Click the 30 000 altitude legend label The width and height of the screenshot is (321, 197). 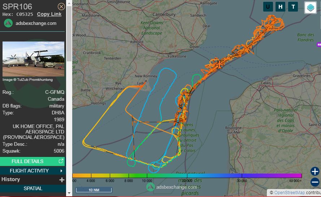pos(242,181)
